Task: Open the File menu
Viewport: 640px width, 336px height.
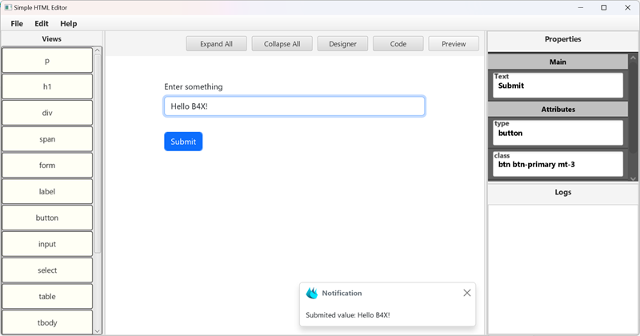Action: click(x=17, y=24)
